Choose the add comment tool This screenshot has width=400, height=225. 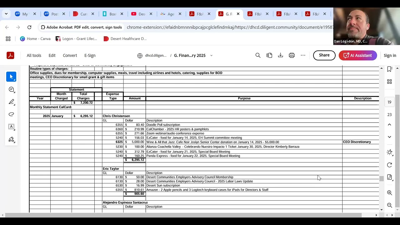coord(11,89)
